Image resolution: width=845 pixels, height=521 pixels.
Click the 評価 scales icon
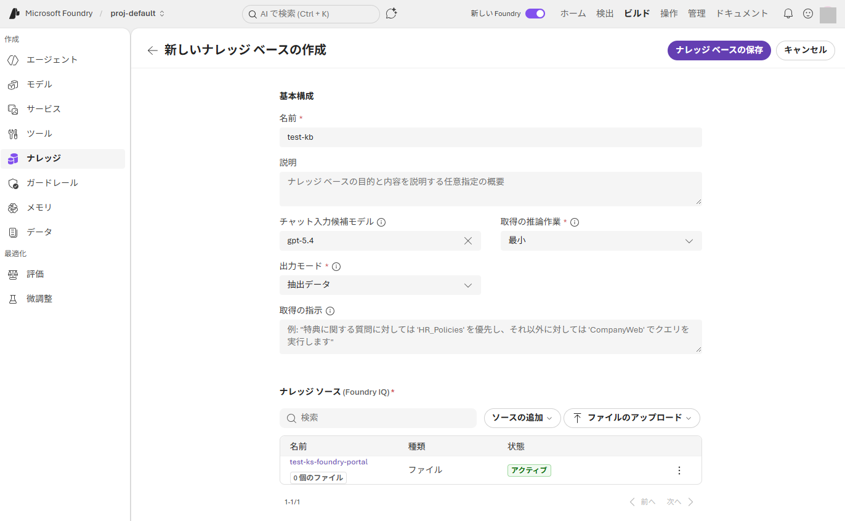coord(13,274)
